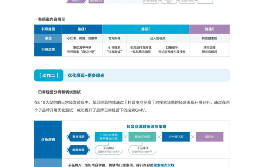
Task: Click the '日常经营分析和调优测试' subheading
Action: point(59,92)
